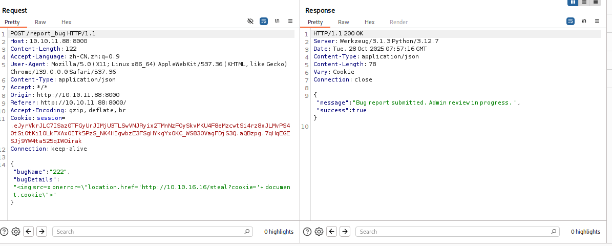
Task: Click 'Connection: close' response header
Action: coord(343,79)
